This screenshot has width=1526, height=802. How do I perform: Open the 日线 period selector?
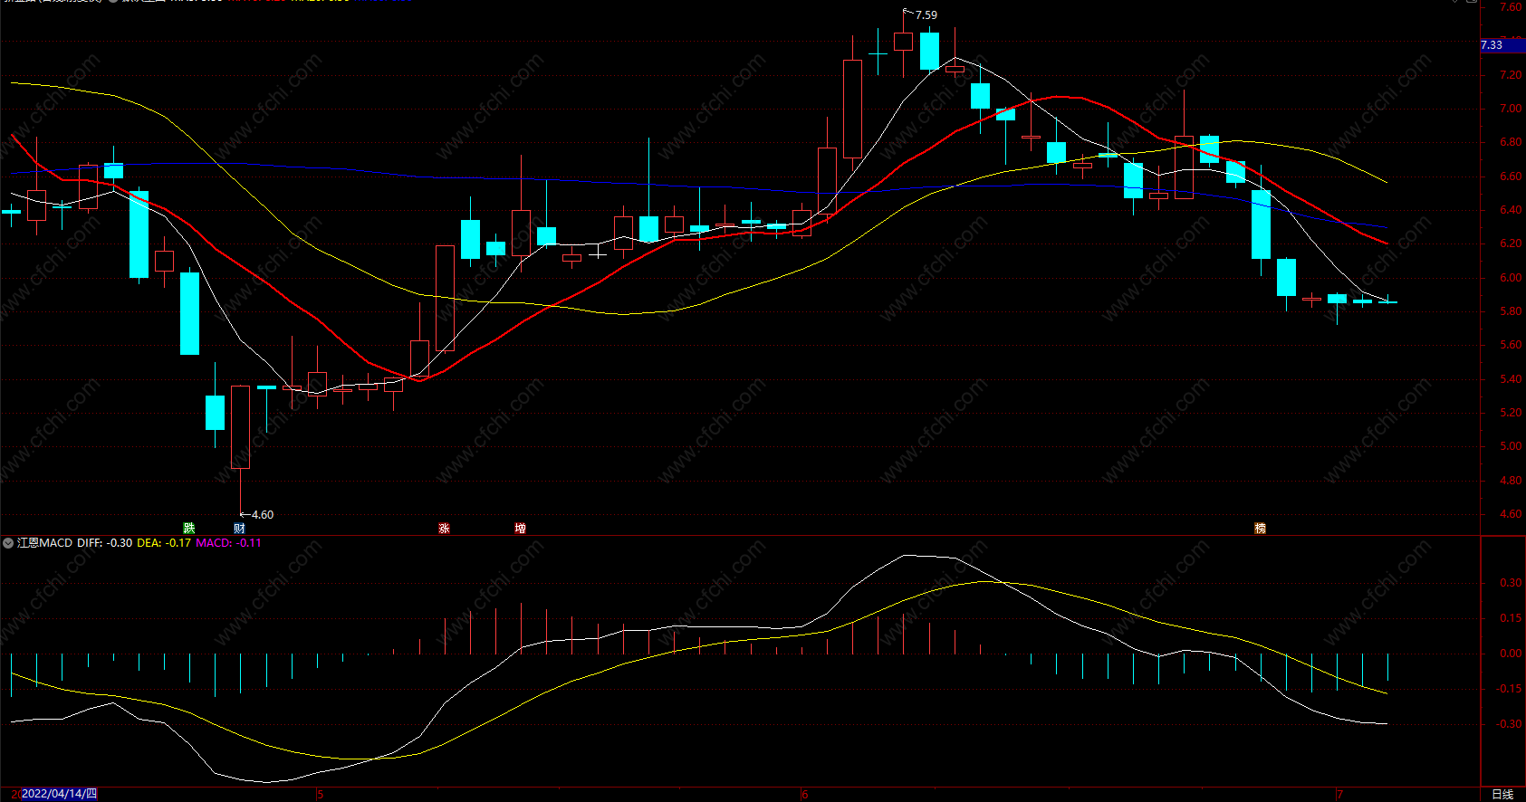(1502, 794)
